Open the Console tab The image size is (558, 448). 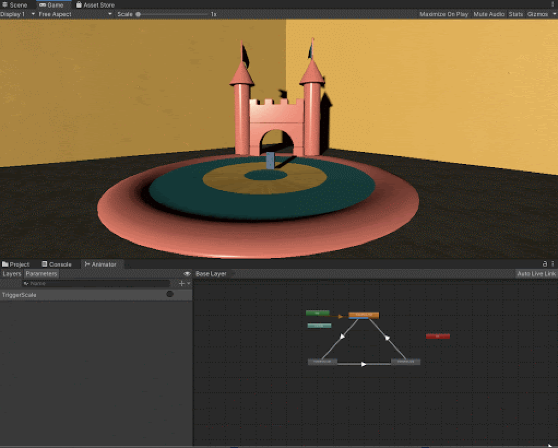click(57, 264)
